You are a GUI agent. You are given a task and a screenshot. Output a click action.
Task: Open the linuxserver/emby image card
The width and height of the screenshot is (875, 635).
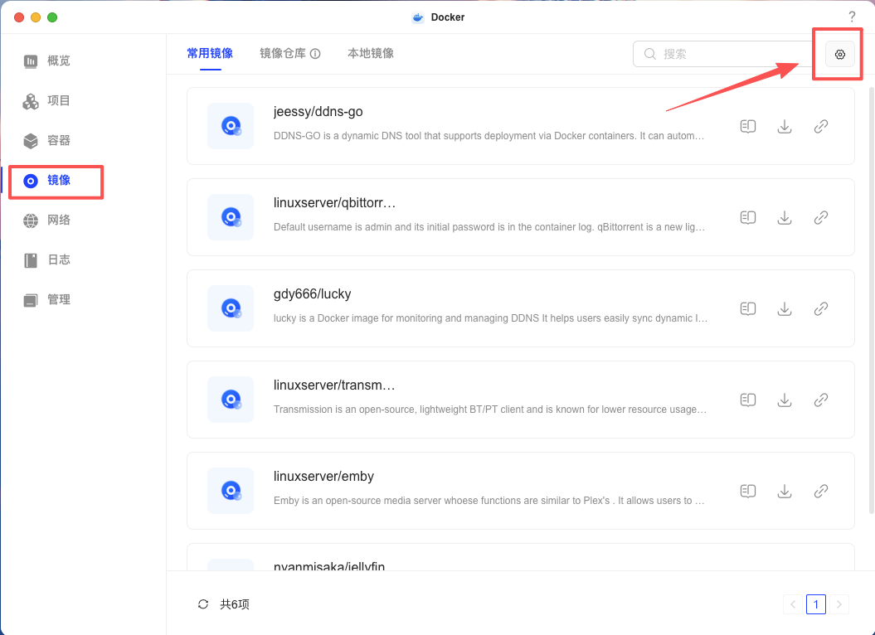pos(489,491)
